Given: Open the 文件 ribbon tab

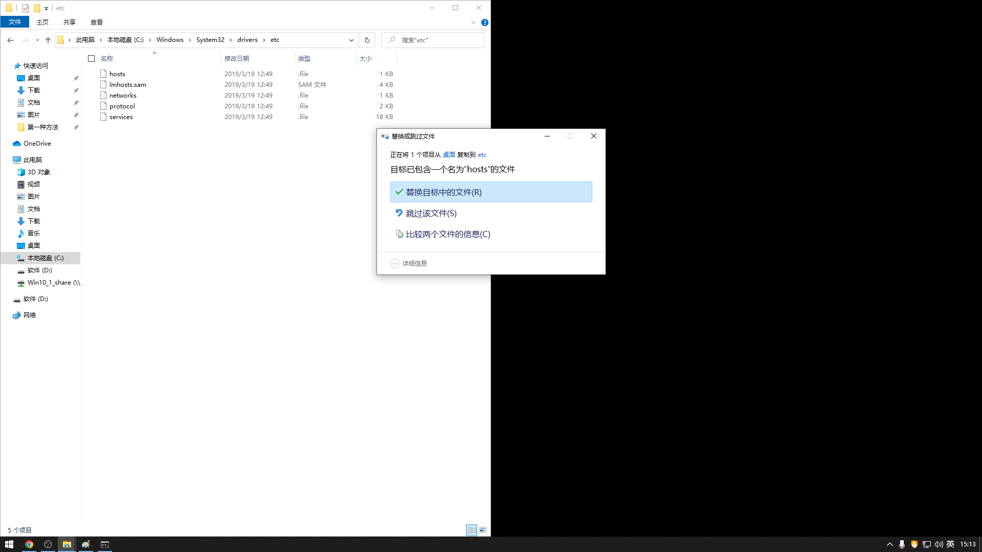Looking at the screenshot, I should click(x=15, y=22).
